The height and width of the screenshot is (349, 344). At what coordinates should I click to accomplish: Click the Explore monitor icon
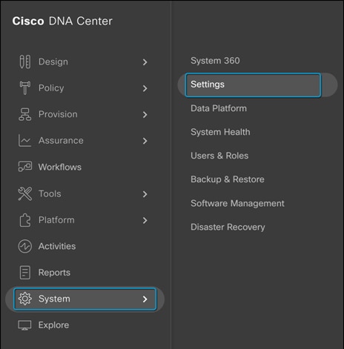tap(24, 325)
